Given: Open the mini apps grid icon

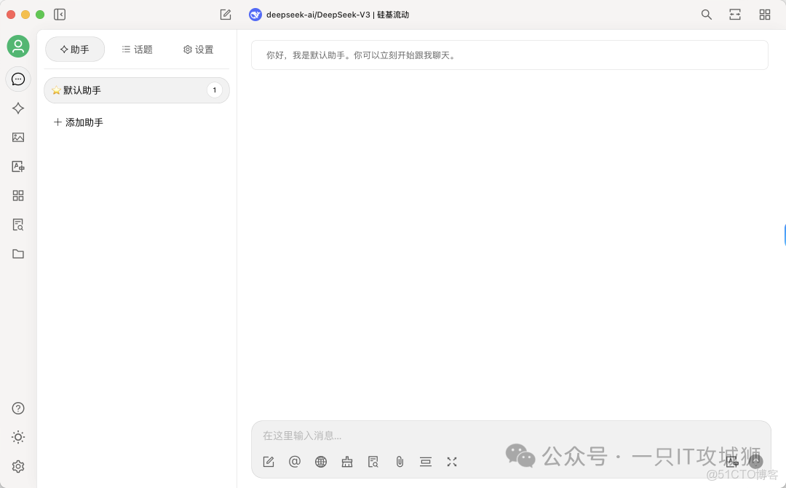Looking at the screenshot, I should click(17, 195).
